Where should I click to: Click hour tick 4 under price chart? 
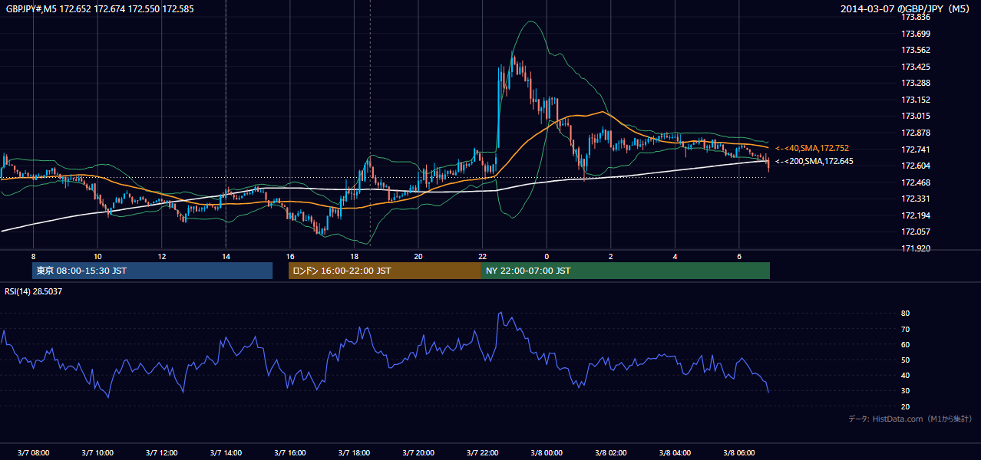(675, 256)
